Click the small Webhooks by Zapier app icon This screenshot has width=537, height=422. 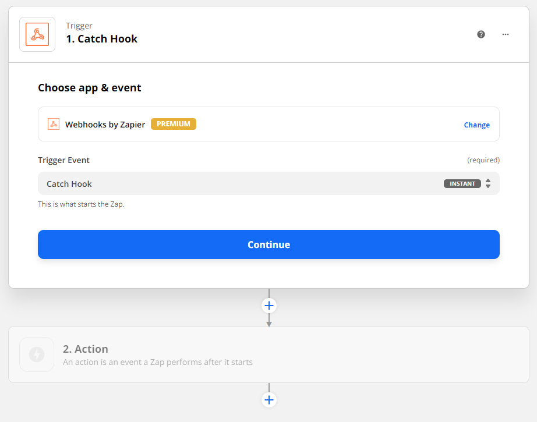(x=54, y=124)
